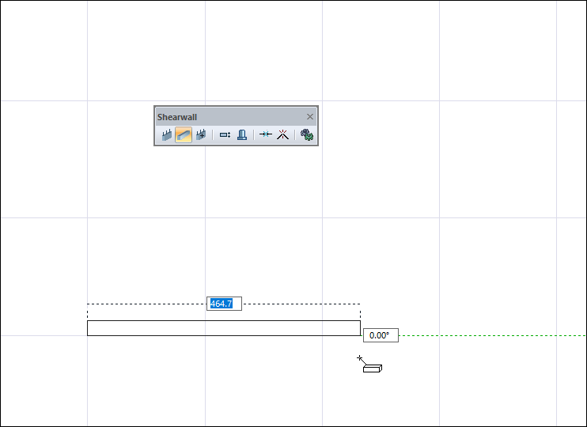The height and width of the screenshot is (427, 587).
Task: Click the cyan cross merge lines icon
Action: (x=266, y=134)
